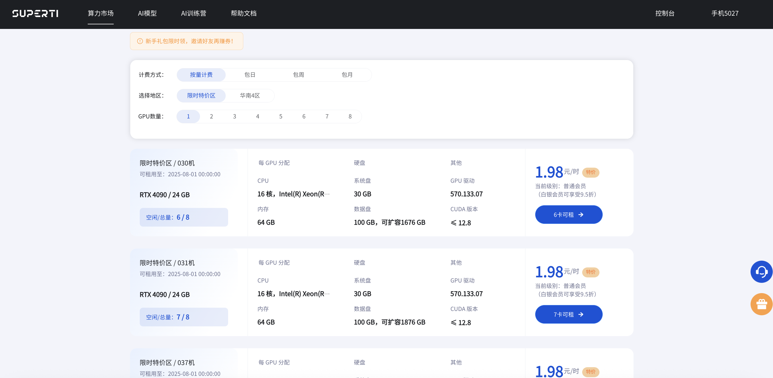This screenshot has width=773, height=378.
Task: Choose the 华南4区 region
Action: point(250,95)
